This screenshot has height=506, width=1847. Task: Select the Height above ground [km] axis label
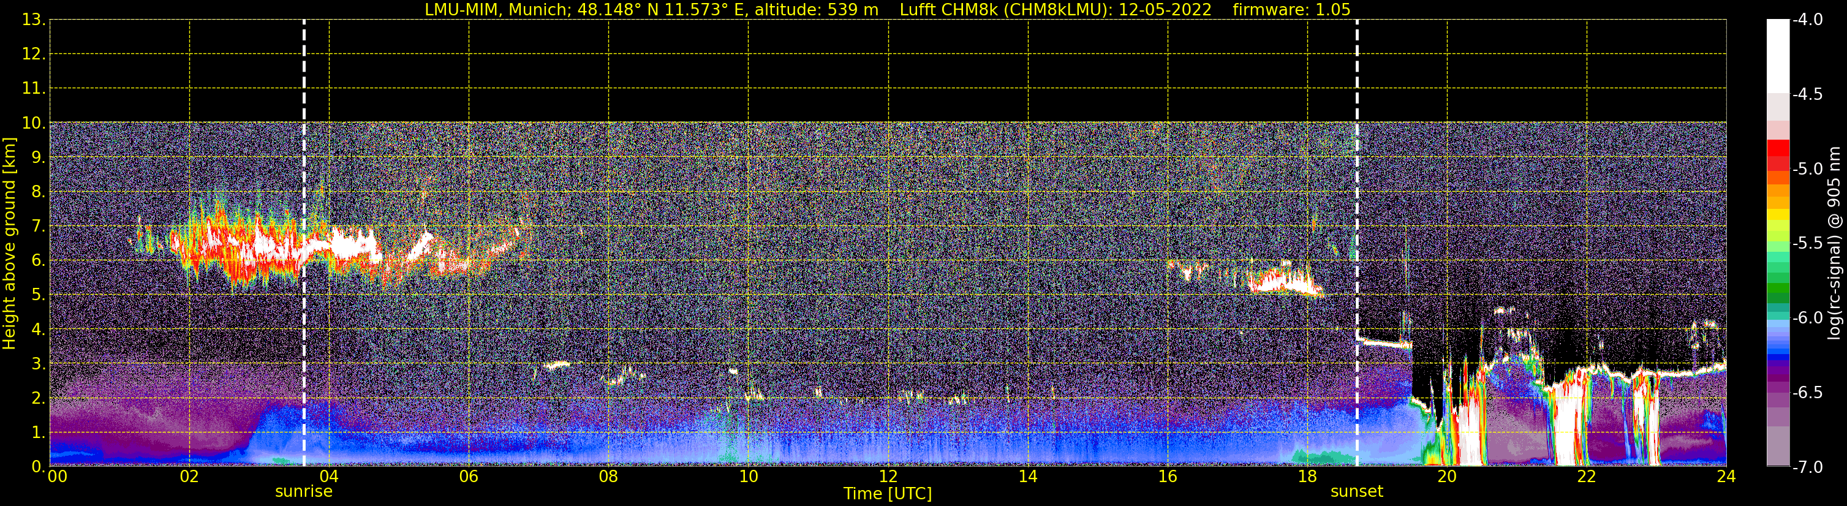coord(9,244)
